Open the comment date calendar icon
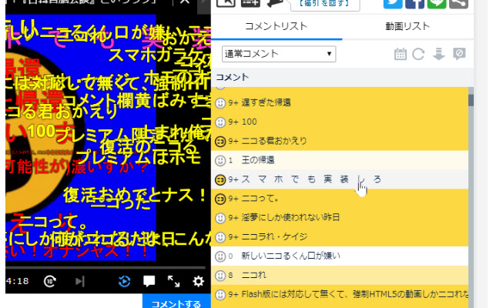The height and width of the screenshot is (308, 493). 401,54
